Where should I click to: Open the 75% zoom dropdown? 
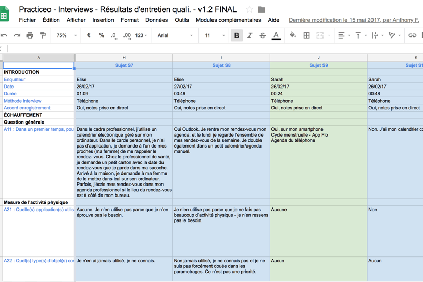click(x=66, y=35)
